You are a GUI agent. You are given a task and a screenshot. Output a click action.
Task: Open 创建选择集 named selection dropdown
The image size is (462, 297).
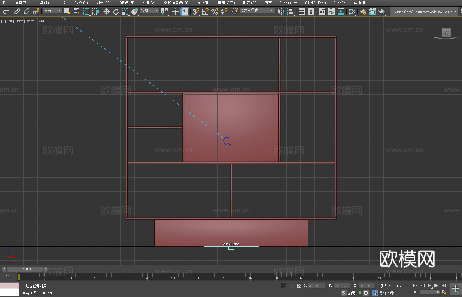pyautogui.click(x=257, y=11)
